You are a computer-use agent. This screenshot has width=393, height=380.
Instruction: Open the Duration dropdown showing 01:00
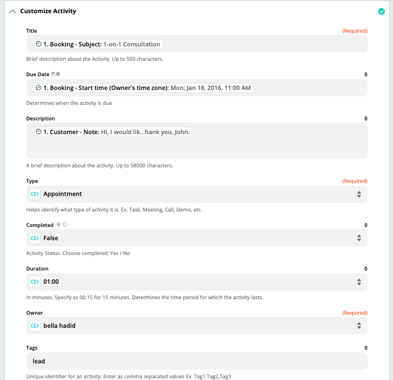197,281
